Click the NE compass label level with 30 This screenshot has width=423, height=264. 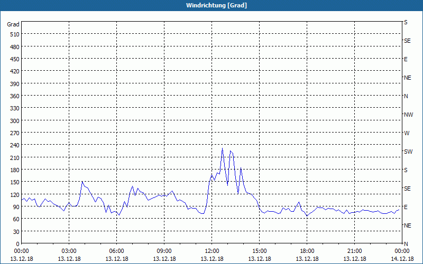click(x=408, y=225)
